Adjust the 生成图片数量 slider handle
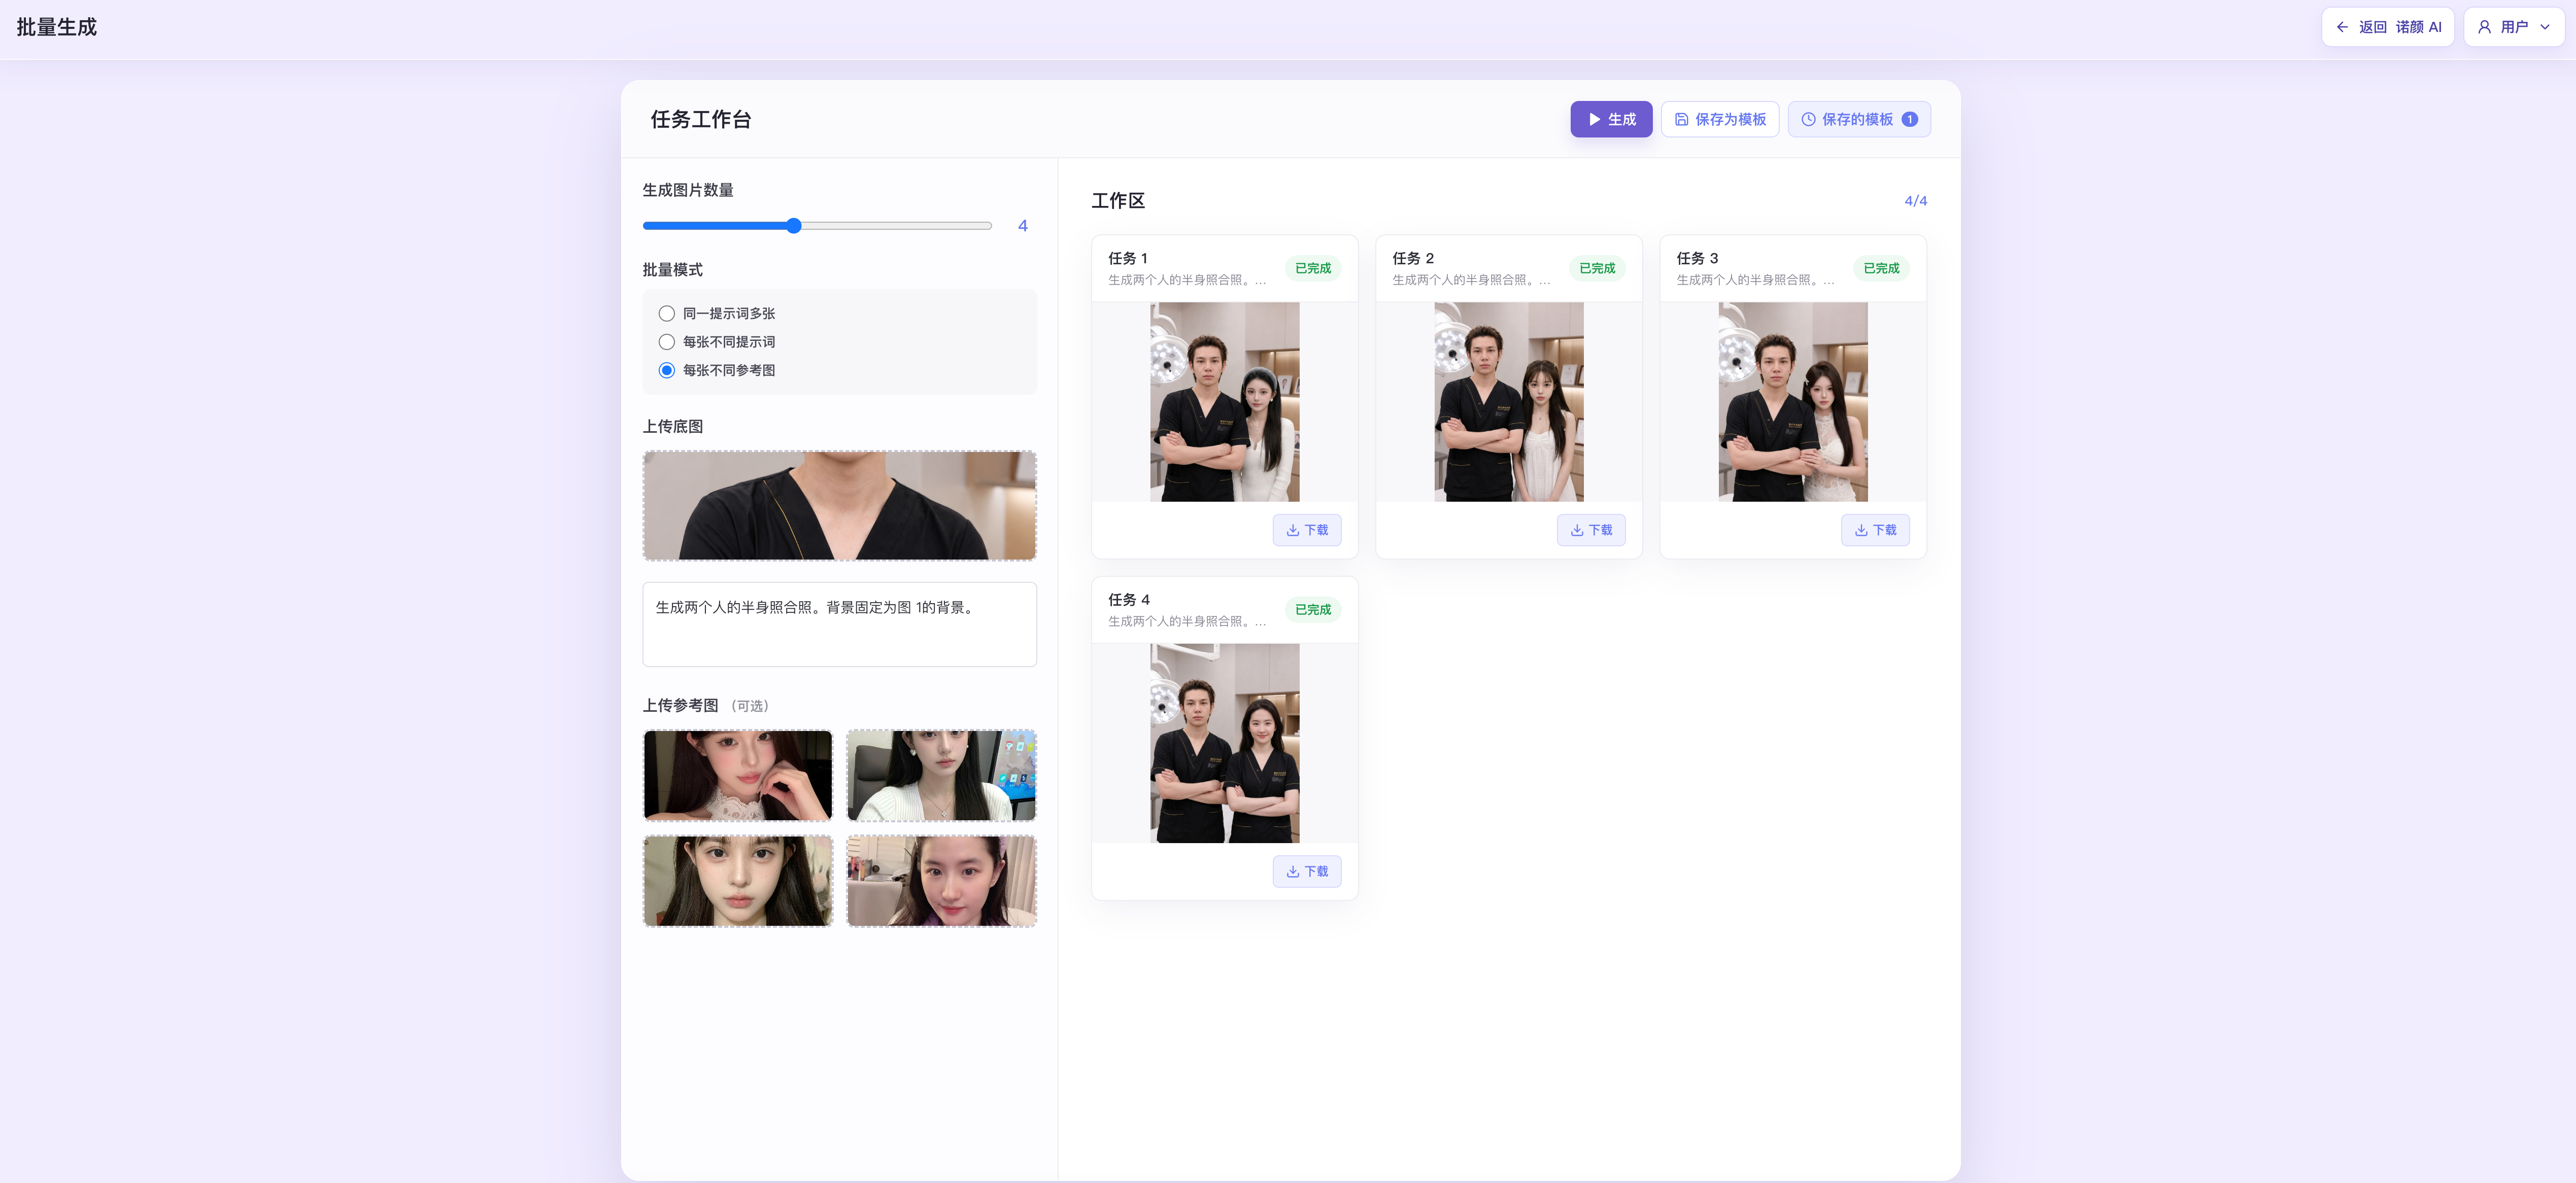This screenshot has width=2576, height=1183. (x=794, y=226)
